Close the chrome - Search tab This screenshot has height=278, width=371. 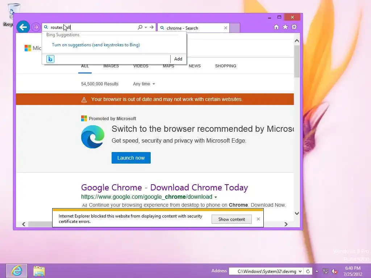point(226,28)
